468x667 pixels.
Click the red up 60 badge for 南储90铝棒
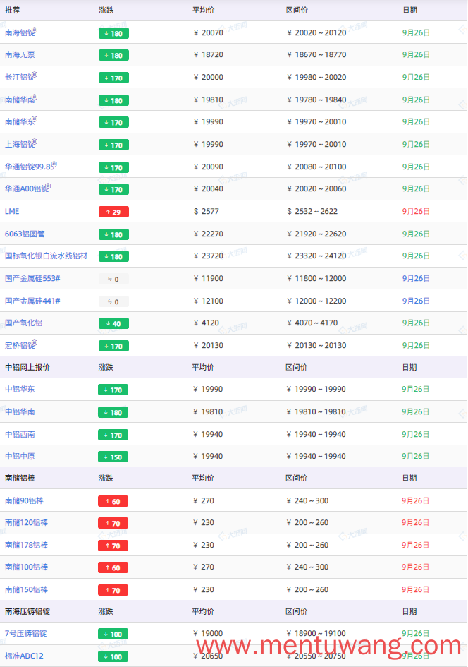pos(113,501)
